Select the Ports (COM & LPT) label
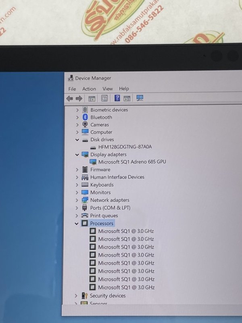242x323 pixels. pos(110,208)
